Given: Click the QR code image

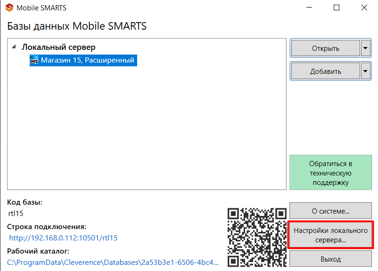Looking at the screenshot, I should pos(257,237).
